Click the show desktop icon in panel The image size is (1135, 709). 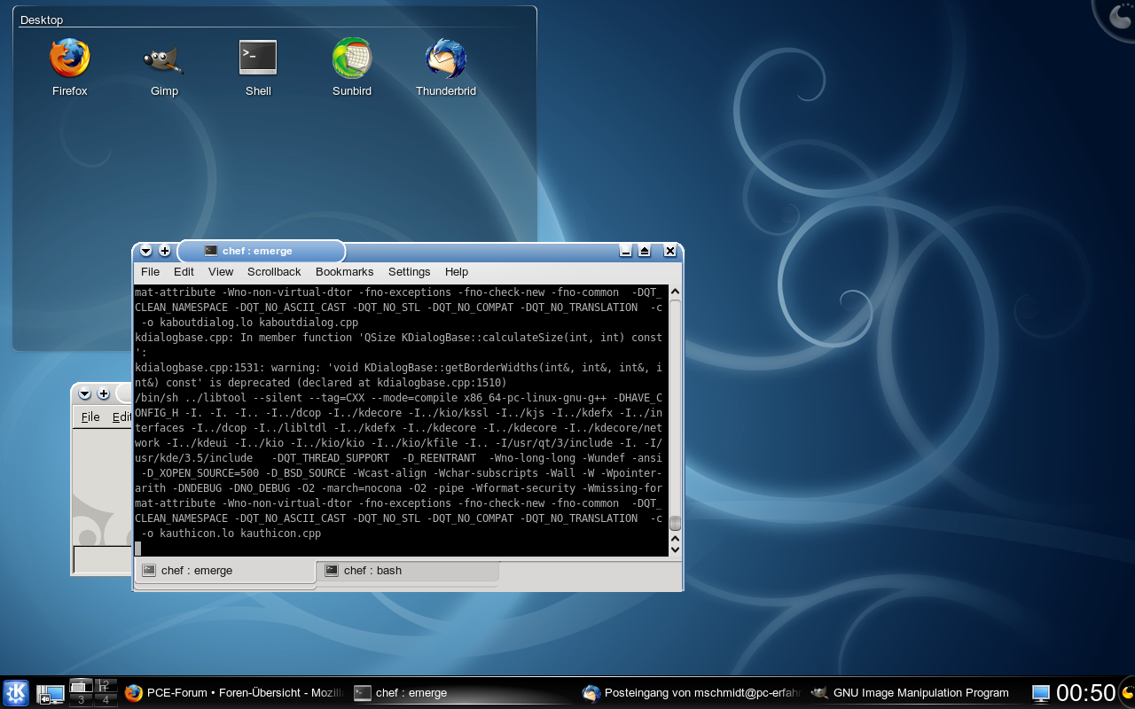50,694
